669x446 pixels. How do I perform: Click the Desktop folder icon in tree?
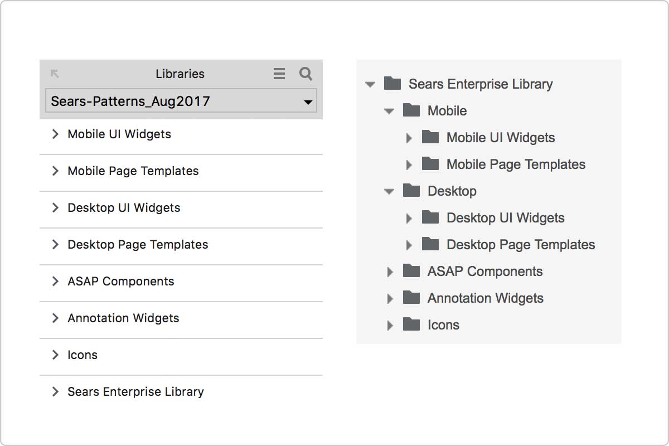(x=411, y=191)
